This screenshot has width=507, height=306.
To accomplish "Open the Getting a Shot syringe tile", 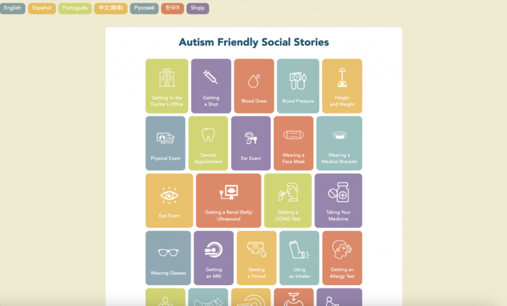I will pos(211,86).
